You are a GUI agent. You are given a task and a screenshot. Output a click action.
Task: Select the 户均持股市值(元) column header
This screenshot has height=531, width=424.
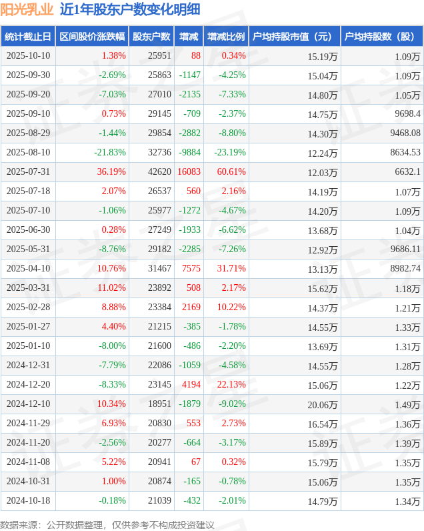[x=293, y=37]
